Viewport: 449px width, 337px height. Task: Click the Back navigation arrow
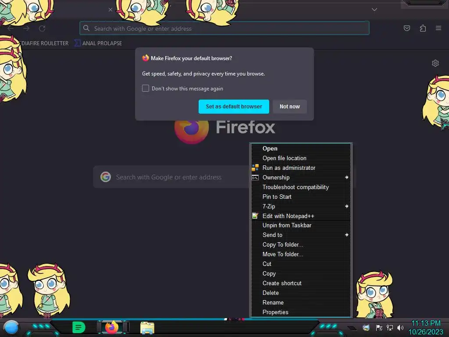(11, 29)
